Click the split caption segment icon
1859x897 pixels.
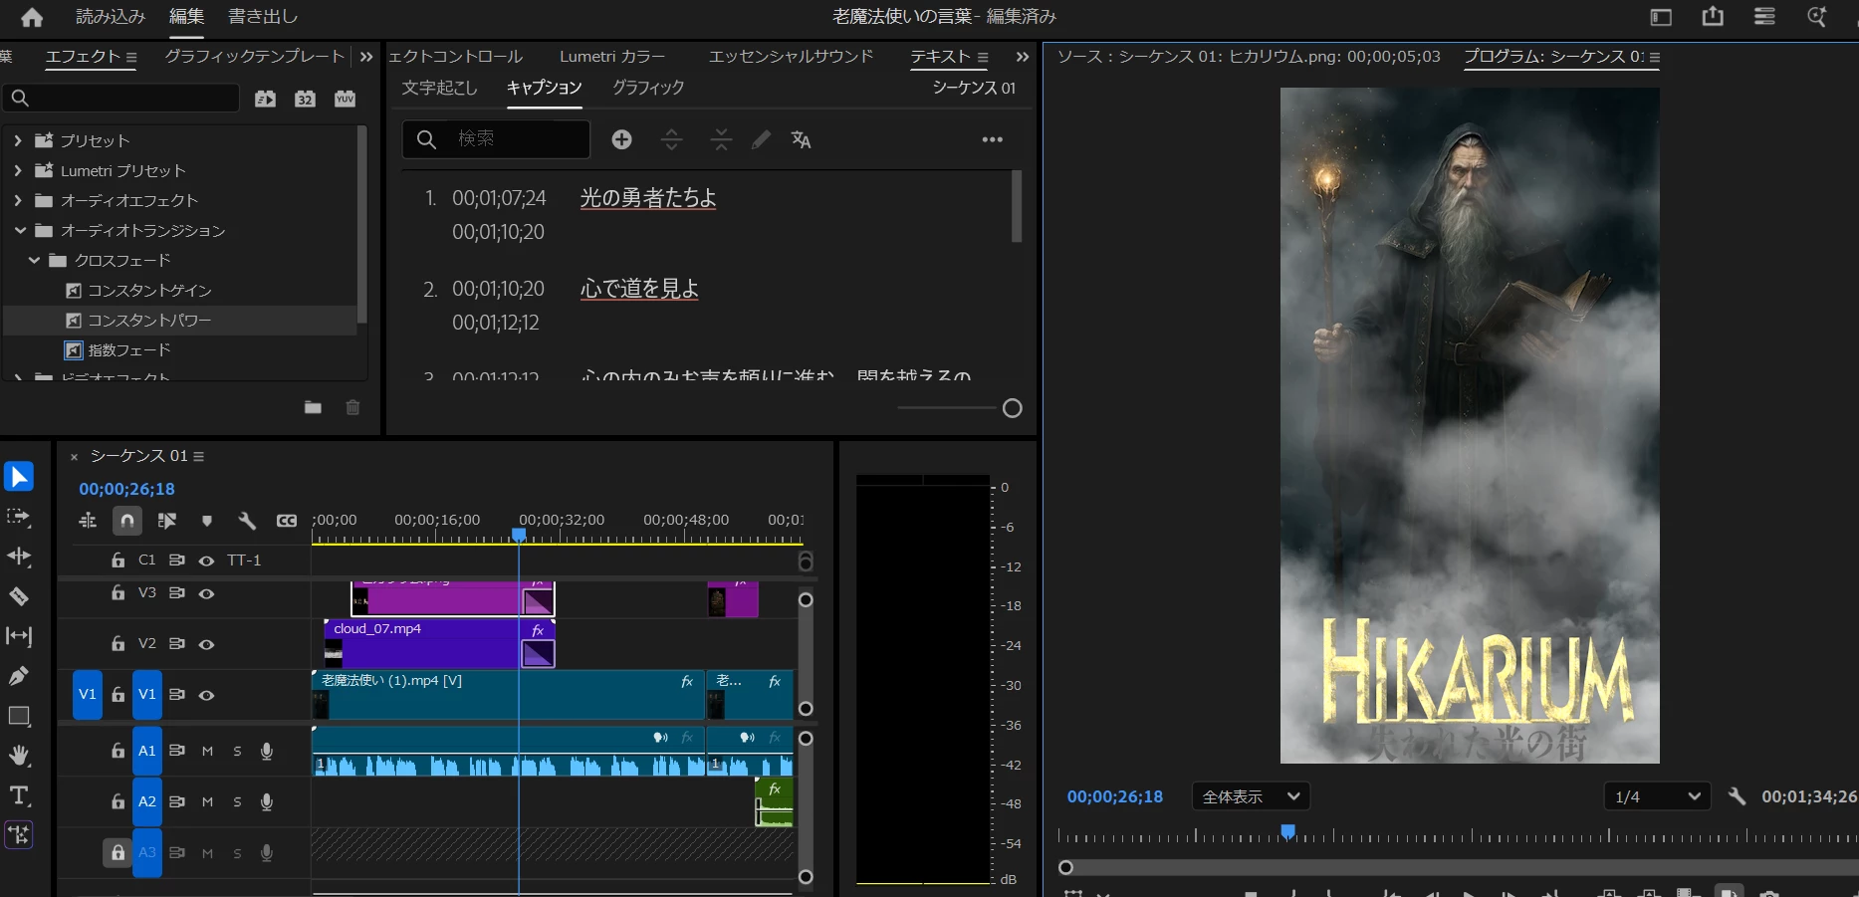(672, 139)
